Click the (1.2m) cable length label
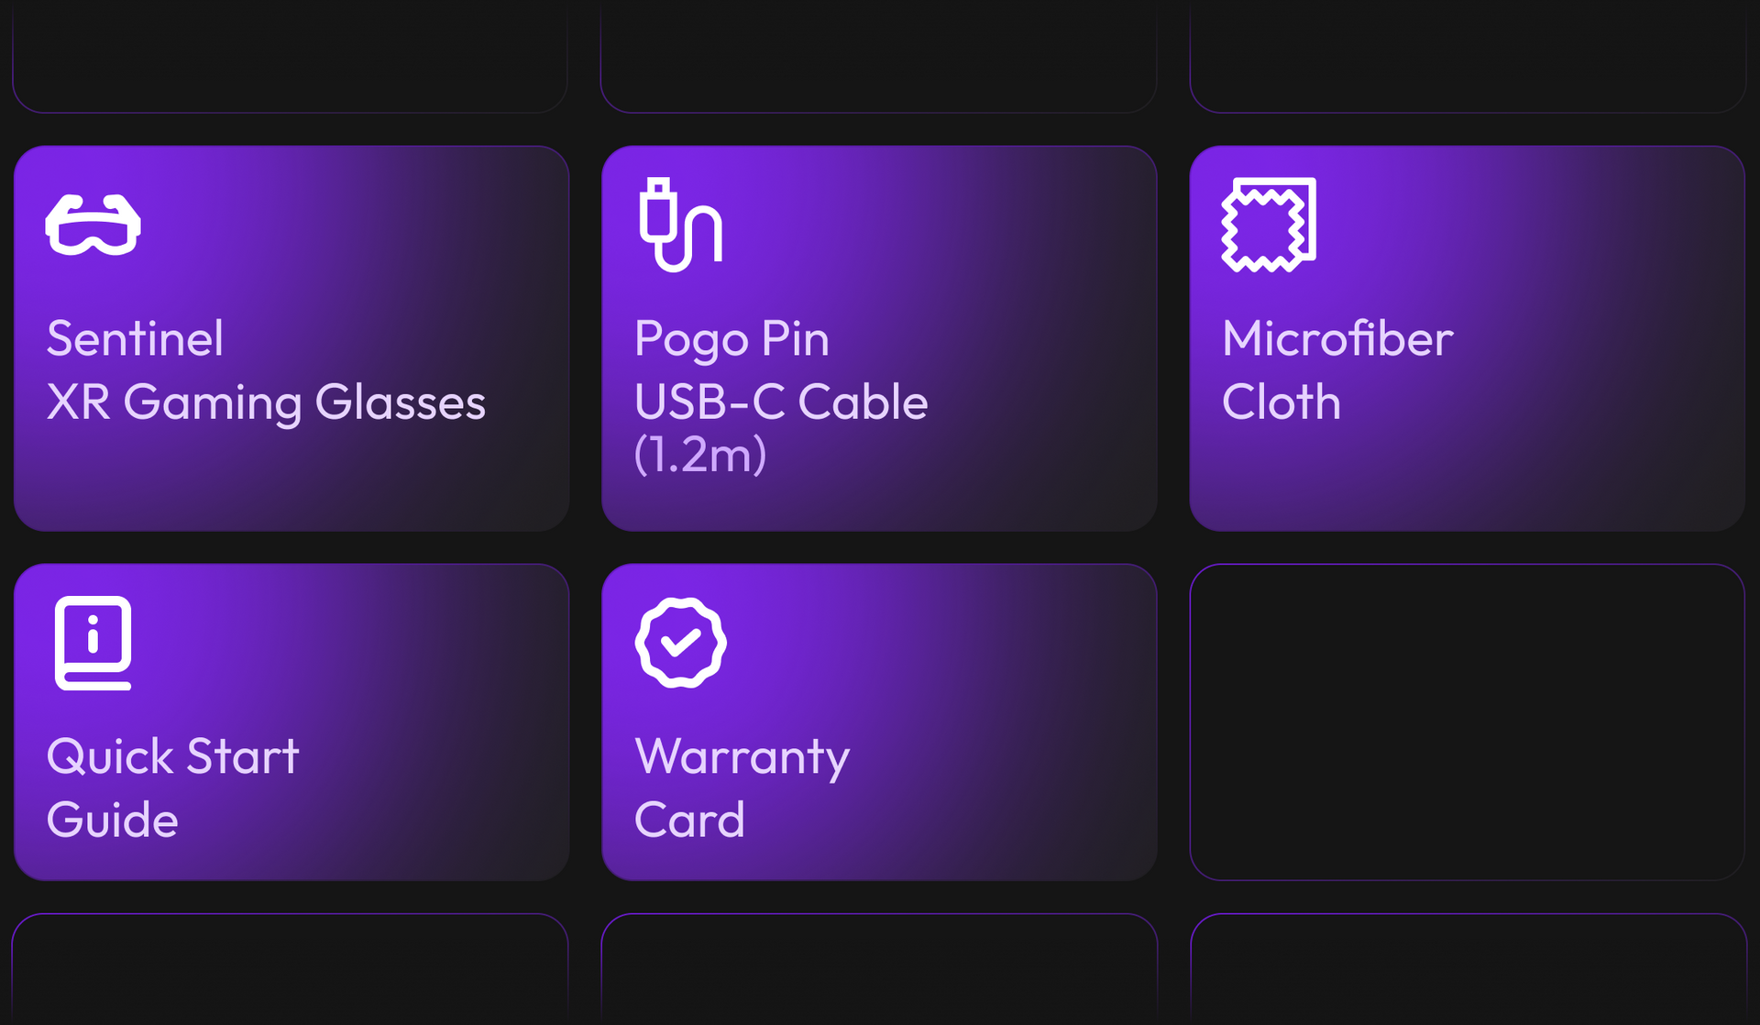 pyautogui.click(x=700, y=454)
